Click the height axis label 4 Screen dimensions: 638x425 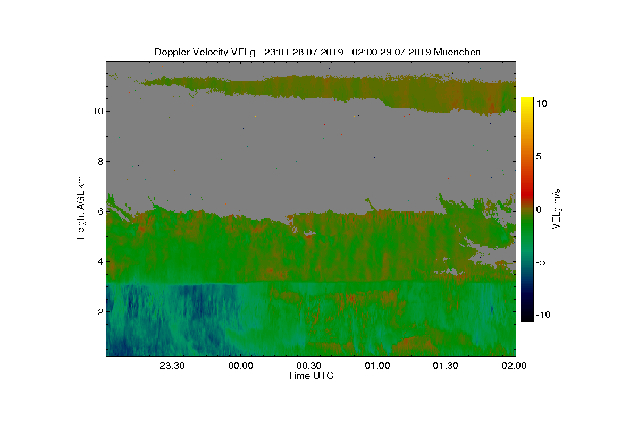[100, 261]
